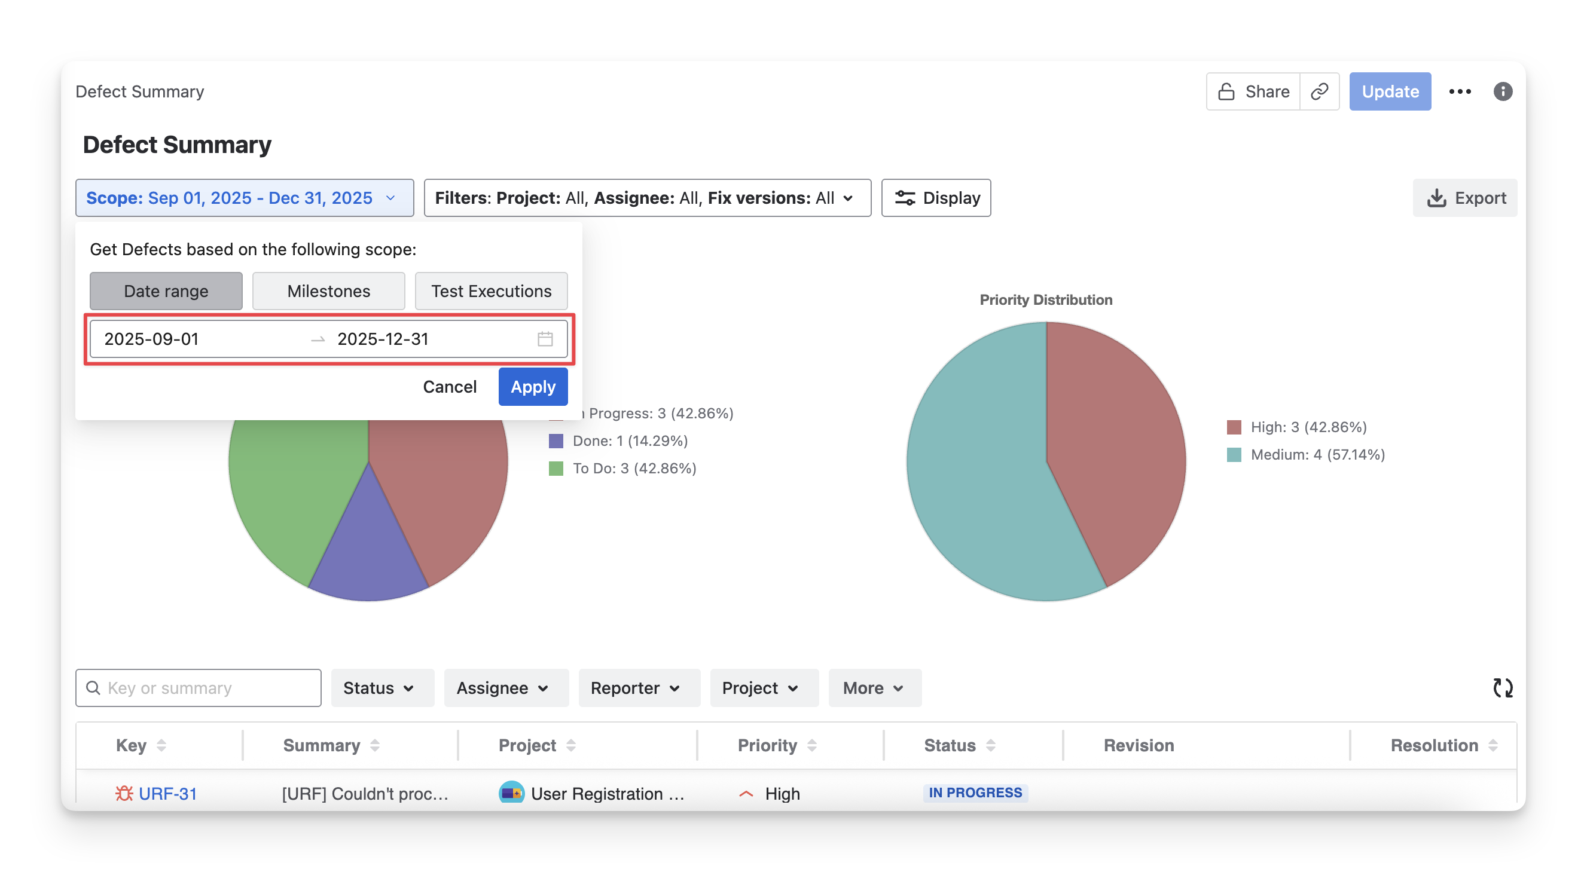
Task: Click the copy link icon next to Share
Action: [1319, 92]
